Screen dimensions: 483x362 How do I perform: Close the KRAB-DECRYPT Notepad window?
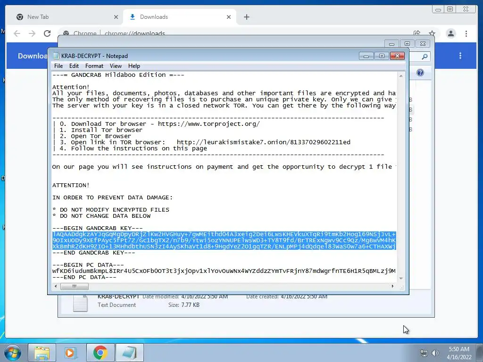397,56
